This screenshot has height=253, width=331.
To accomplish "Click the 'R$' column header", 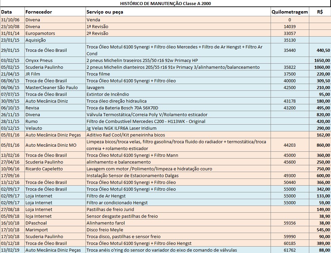I will (x=320, y=12).
